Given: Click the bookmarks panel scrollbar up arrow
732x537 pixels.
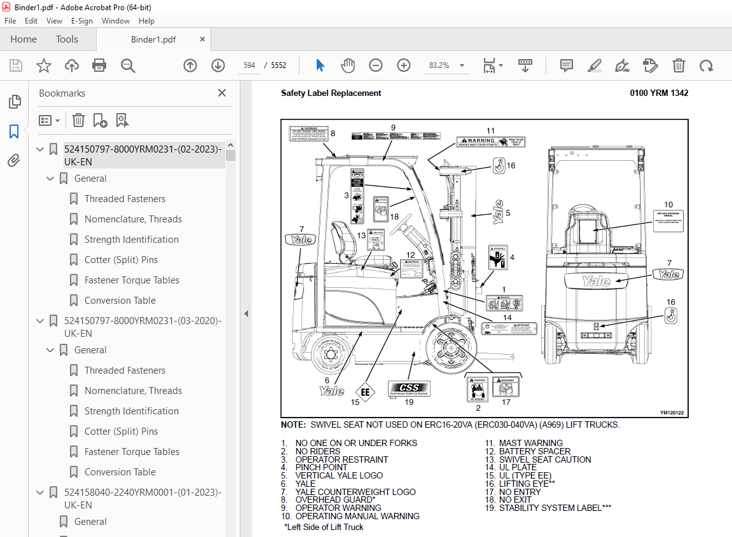Looking at the screenshot, I should point(231,146).
